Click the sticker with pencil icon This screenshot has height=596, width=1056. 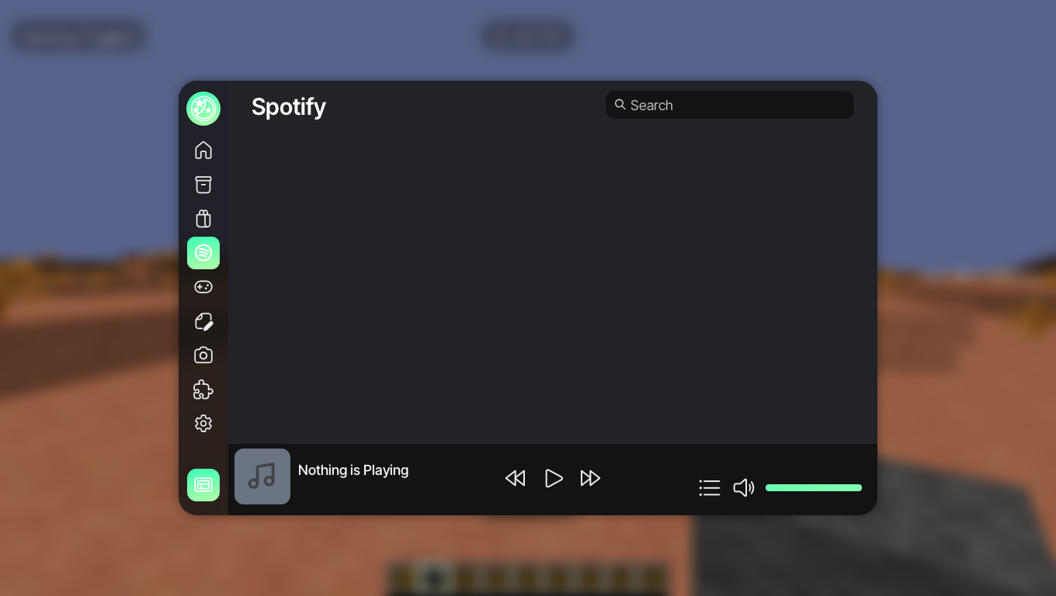coord(203,321)
